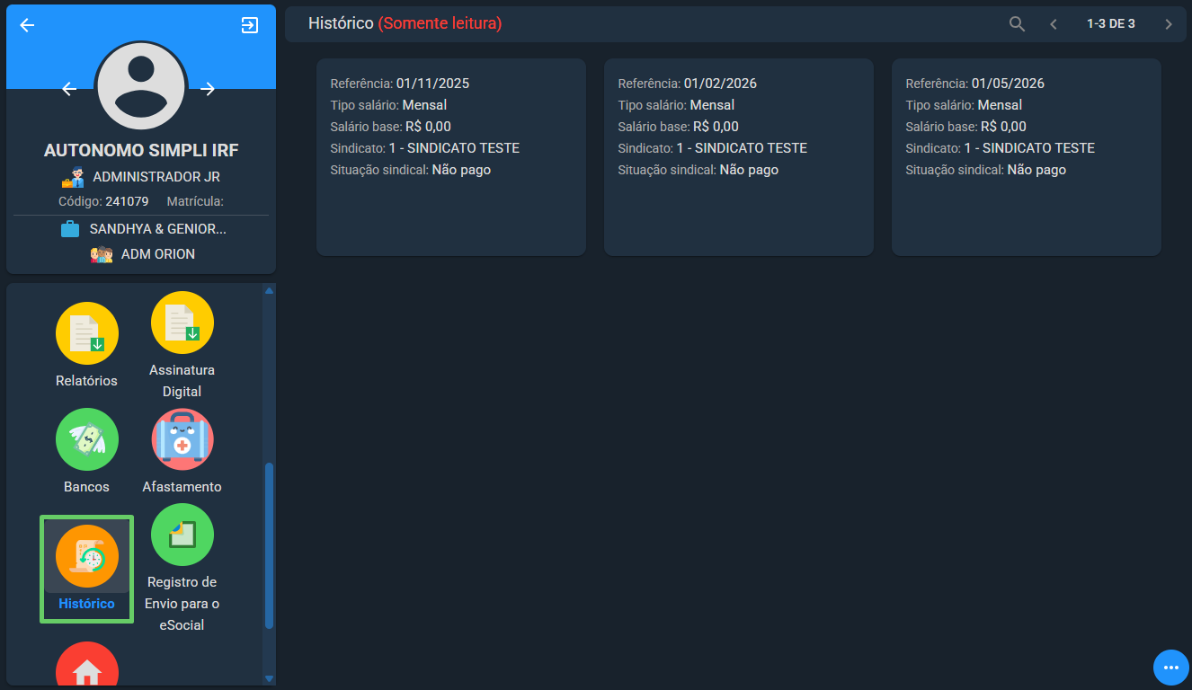Viewport: 1192px width, 690px height.
Task: Go back using top-left arrow
Action: [x=27, y=25]
